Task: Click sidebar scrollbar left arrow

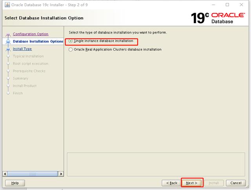Action: [5, 174]
